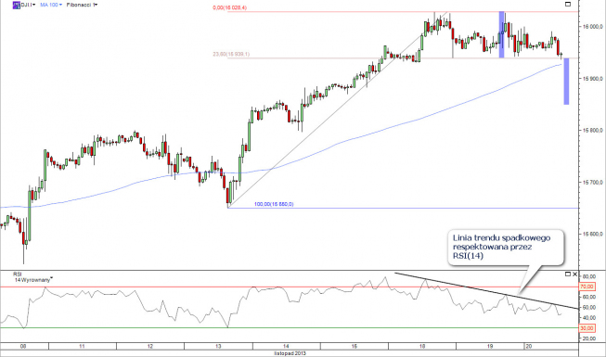Click the 15 700,0 price axis label
Image resolution: width=606 pixels, height=357 pixels.
[x=592, y=182]
